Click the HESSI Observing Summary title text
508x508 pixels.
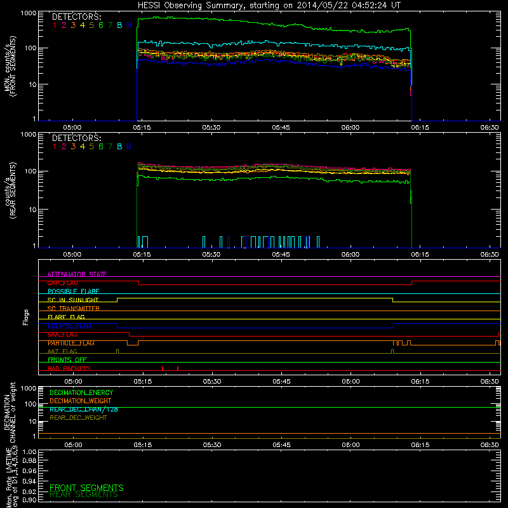269,6
